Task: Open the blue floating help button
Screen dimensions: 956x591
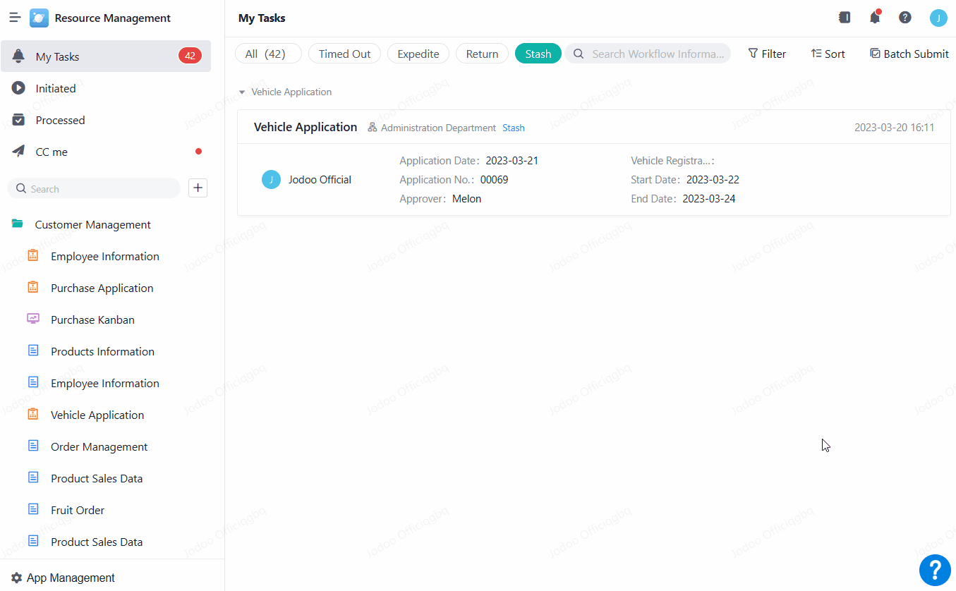Action: 935,569
